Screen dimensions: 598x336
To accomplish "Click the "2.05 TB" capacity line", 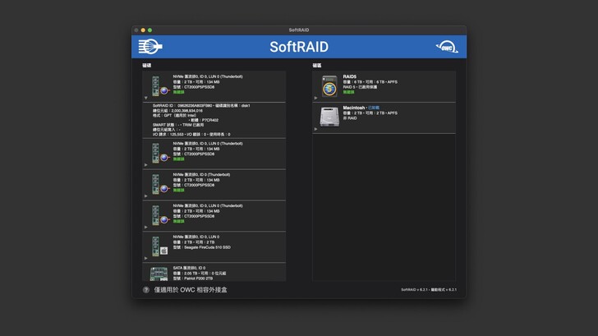I will (200, 273).
